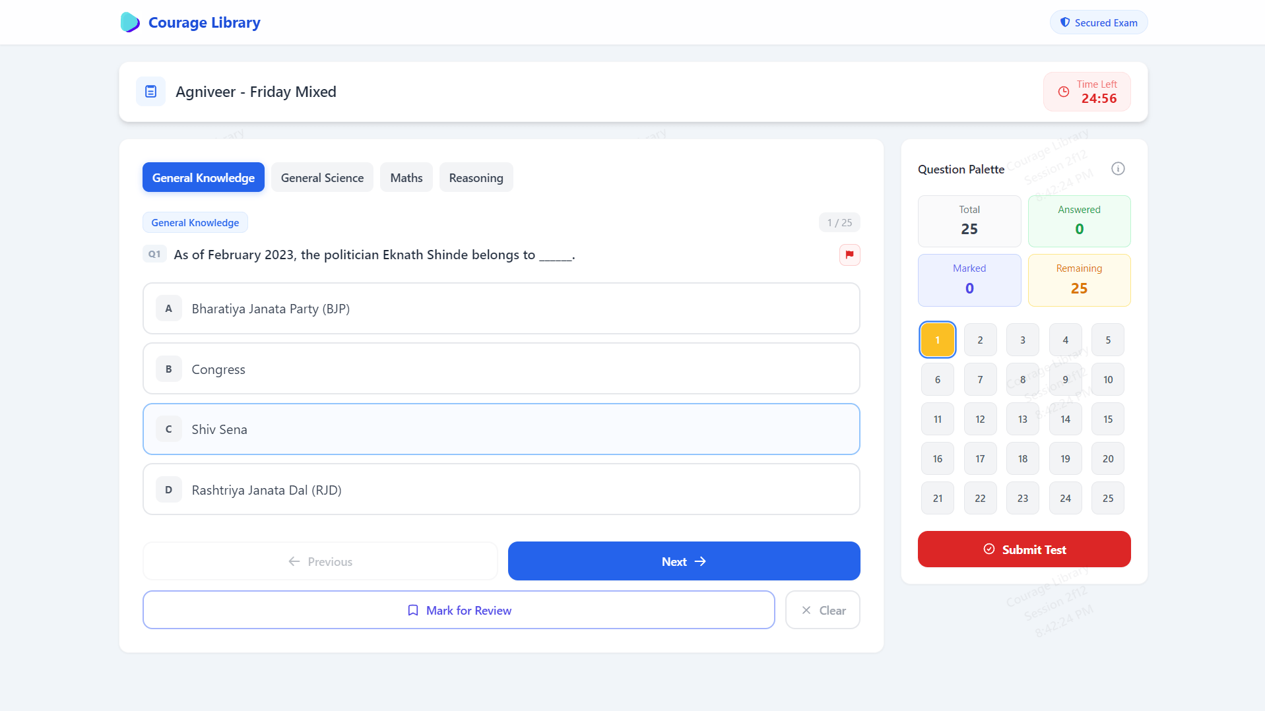The height and width of the screenshot is (711, 1265).
Task: Click the Previous button
Action: (320, 561)
